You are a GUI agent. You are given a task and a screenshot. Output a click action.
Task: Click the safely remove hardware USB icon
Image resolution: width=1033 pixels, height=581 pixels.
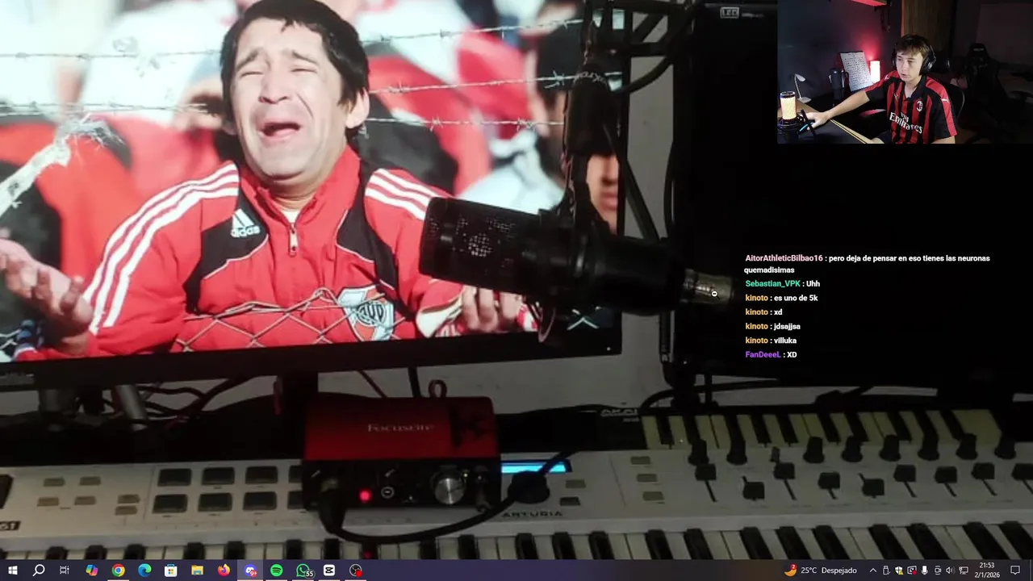pyautogui.click(x=886, y=571)
